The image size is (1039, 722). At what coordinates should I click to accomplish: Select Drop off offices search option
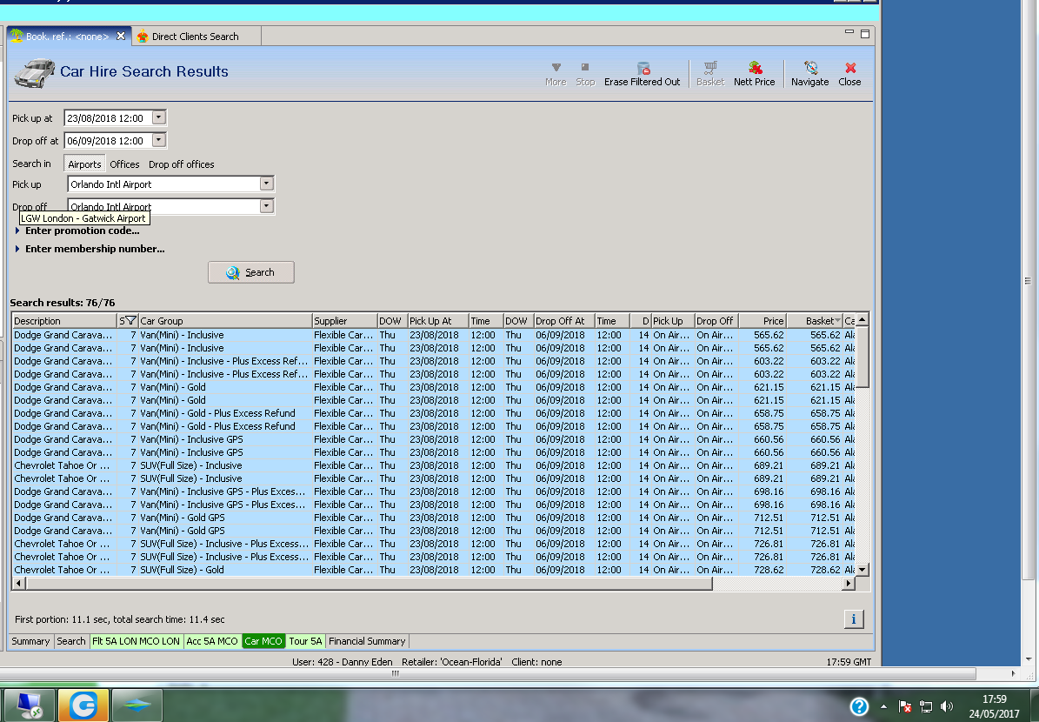coord(182,164)
